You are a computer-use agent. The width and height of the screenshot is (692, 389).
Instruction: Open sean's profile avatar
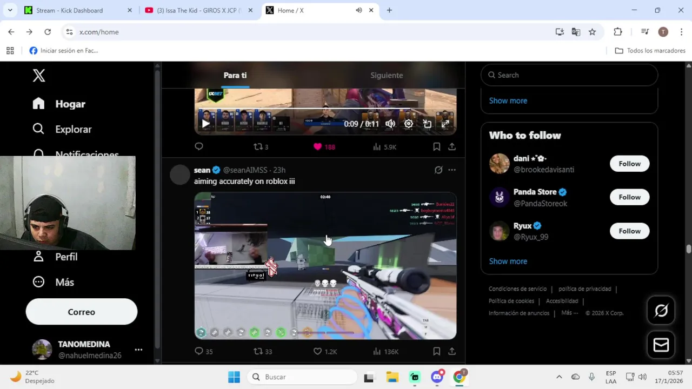tap(180, 175)
